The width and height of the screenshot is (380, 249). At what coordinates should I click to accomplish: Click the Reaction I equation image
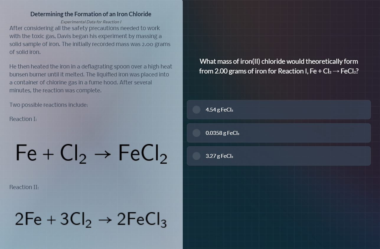pos(92,153)
